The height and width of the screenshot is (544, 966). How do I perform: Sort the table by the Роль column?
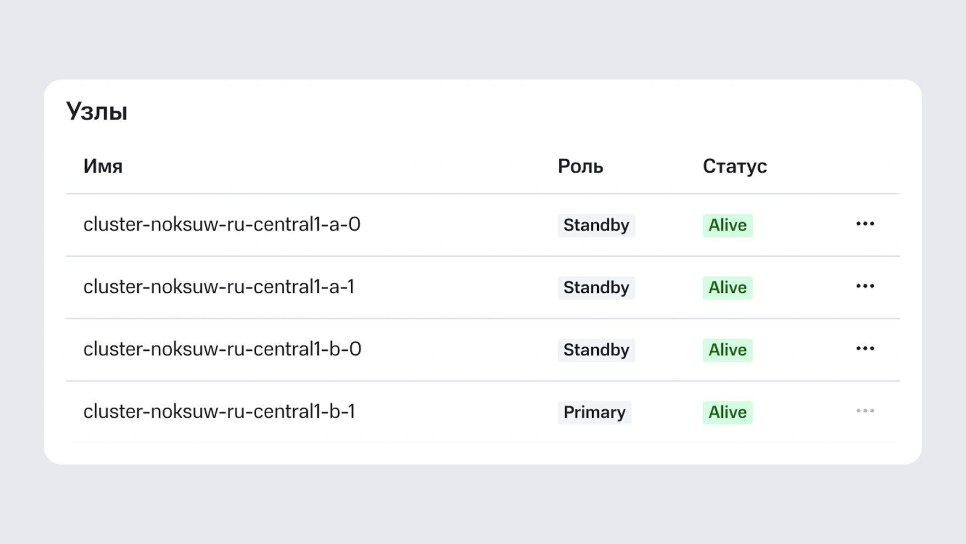tap(580, 166)
